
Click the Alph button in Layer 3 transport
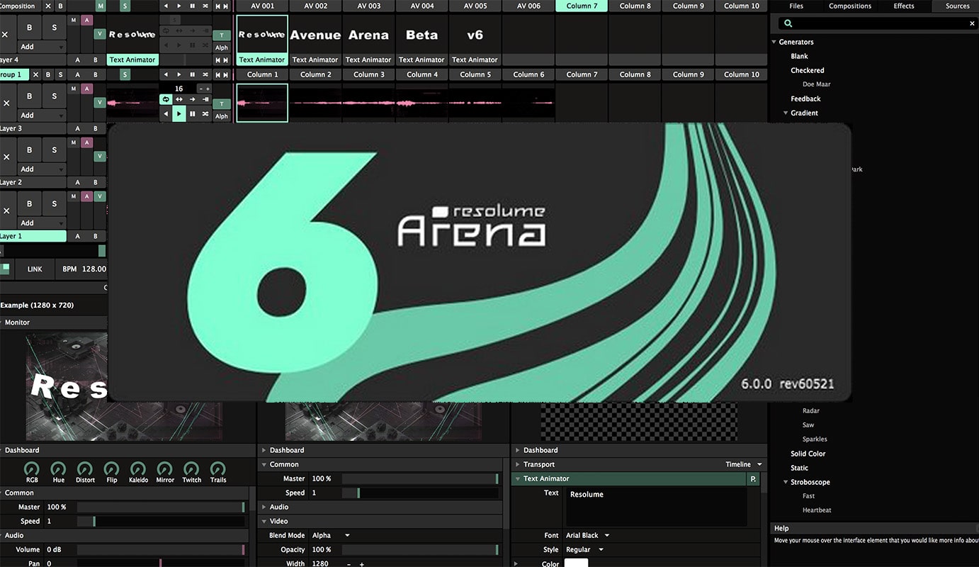coord(222,116)
